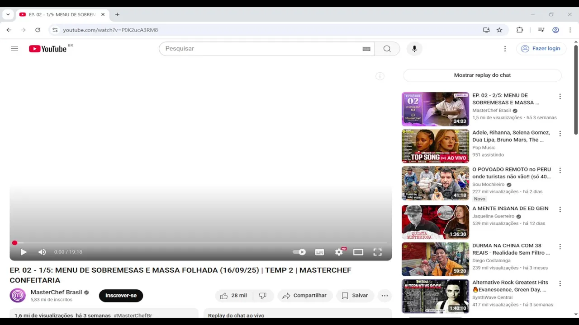Screen dimensions: 579x325
Task: Open MasterChef Brasil channel name link
Action: (x=56, y=292)
